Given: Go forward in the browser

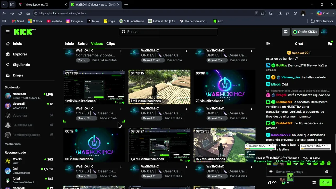Looking at the screenshot, I should pyautogui.click(x=12, y=13).
